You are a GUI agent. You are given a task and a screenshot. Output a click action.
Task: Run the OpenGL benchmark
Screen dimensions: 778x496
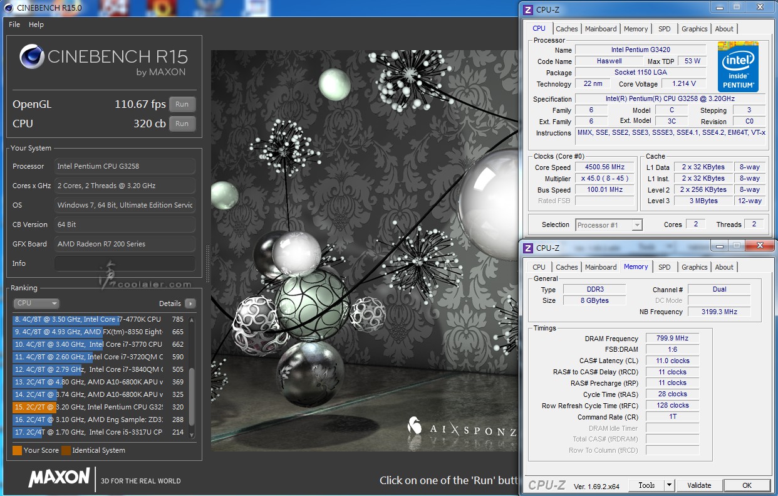pos(182,105)
